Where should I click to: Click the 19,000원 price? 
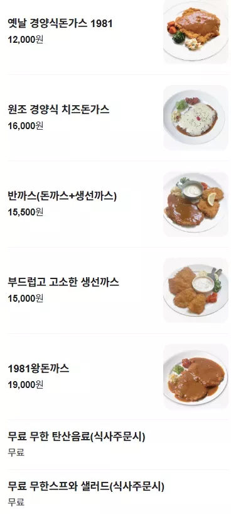26,384
